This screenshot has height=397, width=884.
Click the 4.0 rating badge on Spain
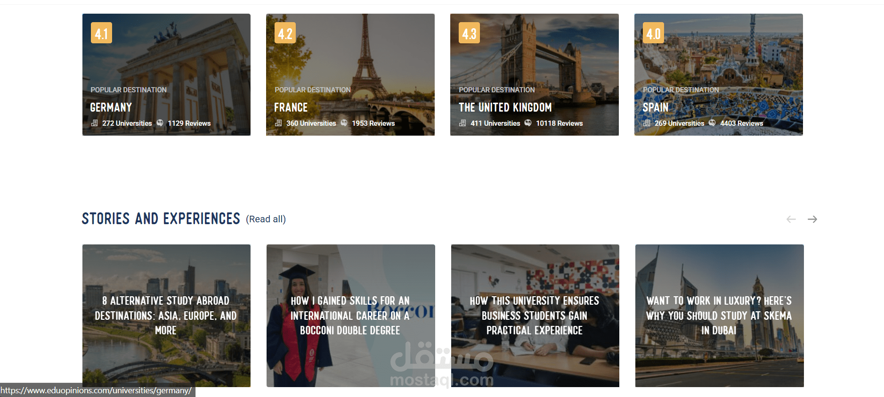(653, 33)
